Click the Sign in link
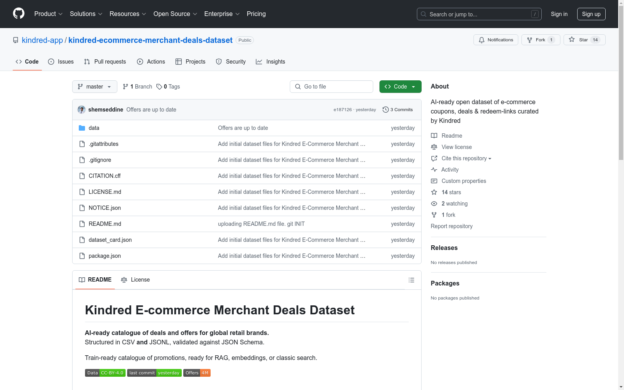 point(559,14)
